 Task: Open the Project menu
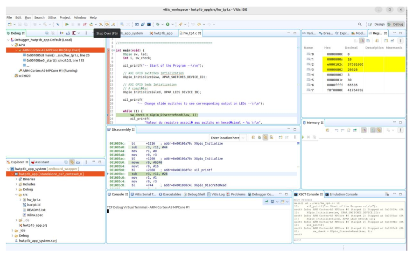pos(65,17)
